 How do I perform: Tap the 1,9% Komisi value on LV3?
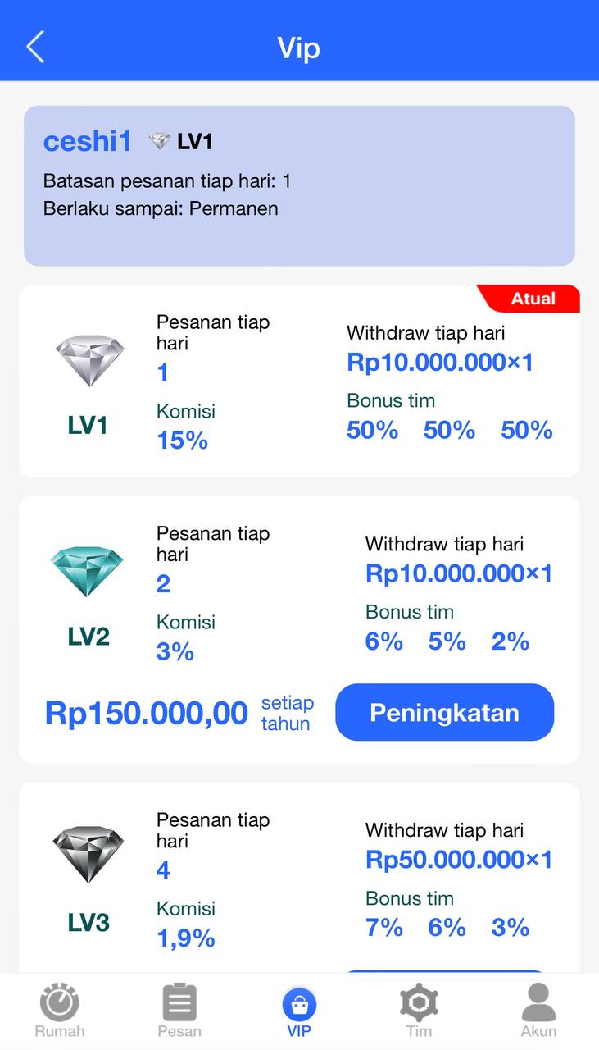tap(186, 938)
